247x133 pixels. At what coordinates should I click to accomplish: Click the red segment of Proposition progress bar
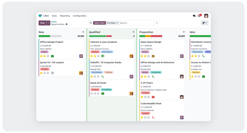click(156, 36)
